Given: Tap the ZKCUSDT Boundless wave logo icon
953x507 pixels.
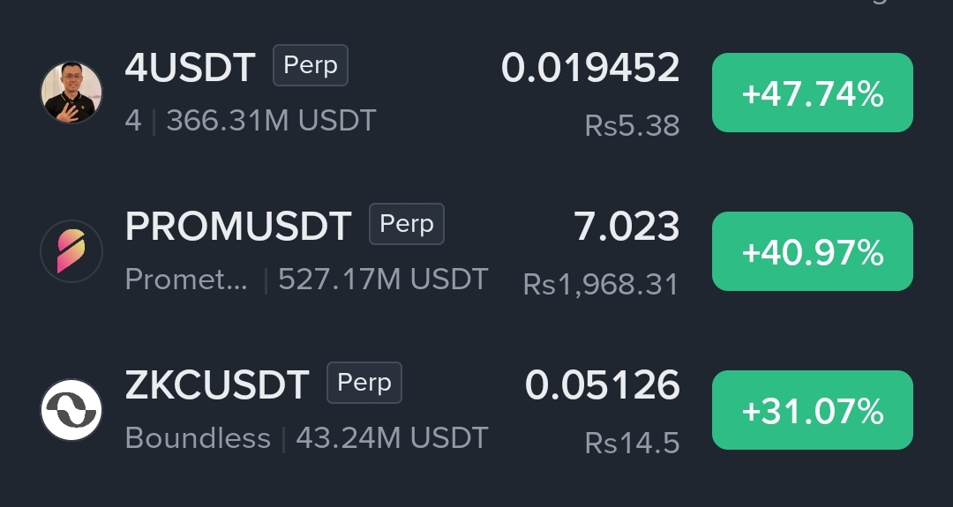Looking at the screenshot, I should coord(71,410).
